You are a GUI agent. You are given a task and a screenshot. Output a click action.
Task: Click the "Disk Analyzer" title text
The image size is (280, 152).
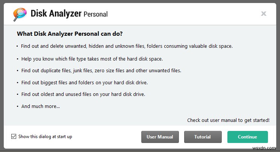(56, 14)
